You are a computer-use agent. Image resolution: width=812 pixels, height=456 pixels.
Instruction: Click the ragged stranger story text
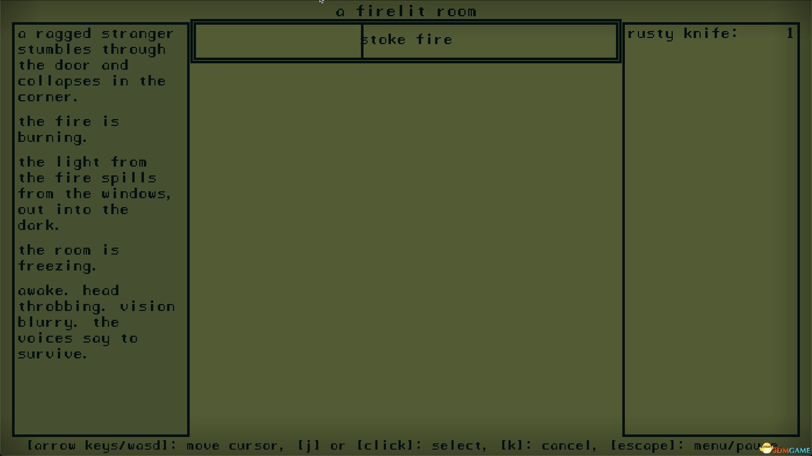click(x=96, y=64)
